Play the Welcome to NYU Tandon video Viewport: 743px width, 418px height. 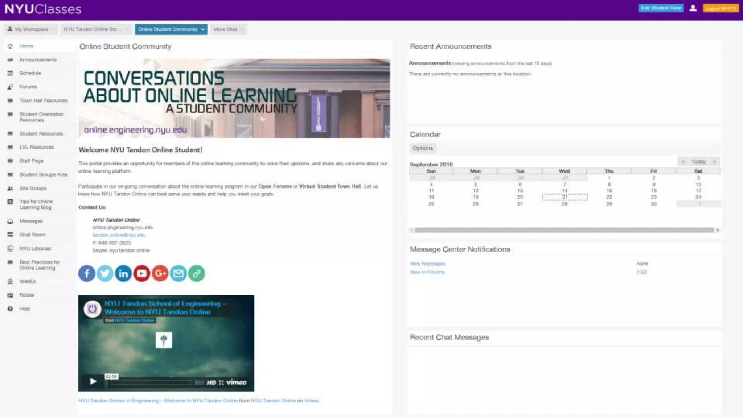coord(93,381)
